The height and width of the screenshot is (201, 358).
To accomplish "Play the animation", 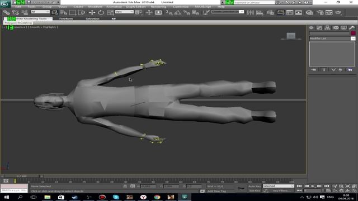I will (x=313, y=186).
